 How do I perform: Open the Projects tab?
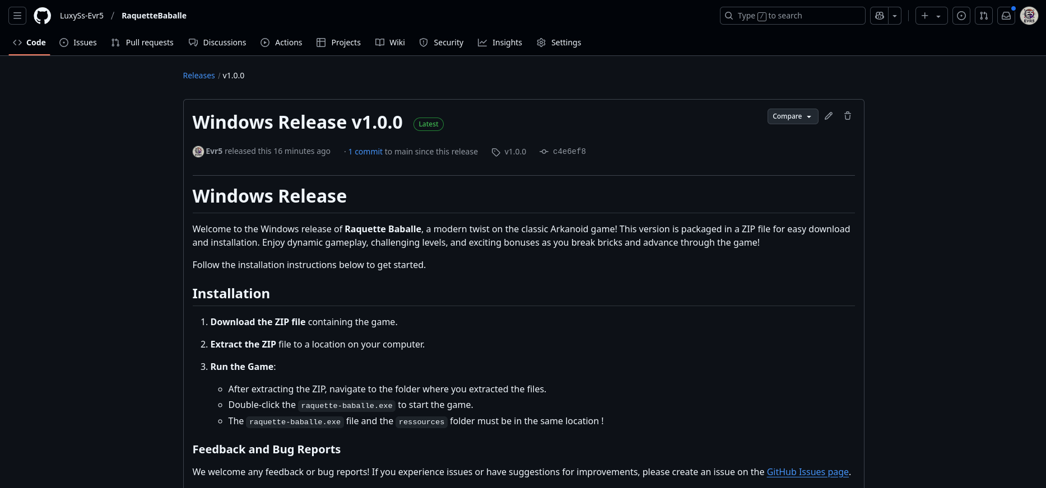338,43
